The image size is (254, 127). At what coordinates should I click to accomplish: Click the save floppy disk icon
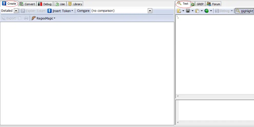[188, 11]
